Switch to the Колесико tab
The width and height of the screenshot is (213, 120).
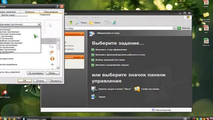[30, 12]
